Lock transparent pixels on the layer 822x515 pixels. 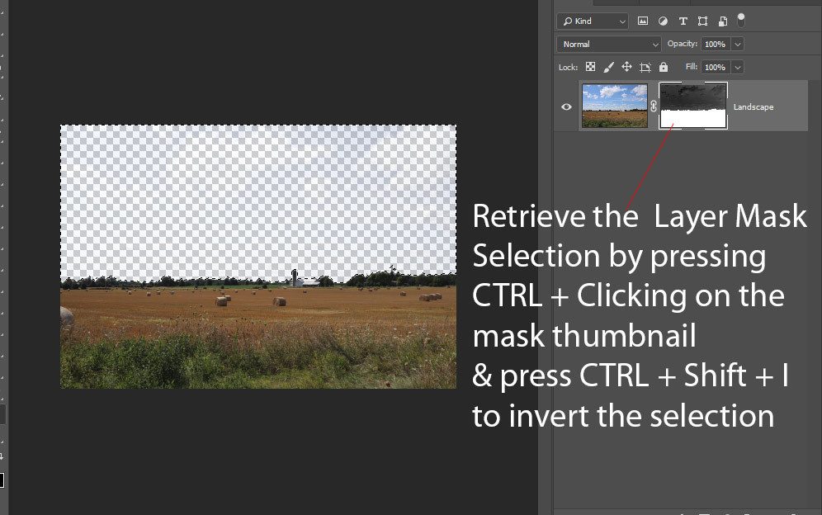click(590, 67)
